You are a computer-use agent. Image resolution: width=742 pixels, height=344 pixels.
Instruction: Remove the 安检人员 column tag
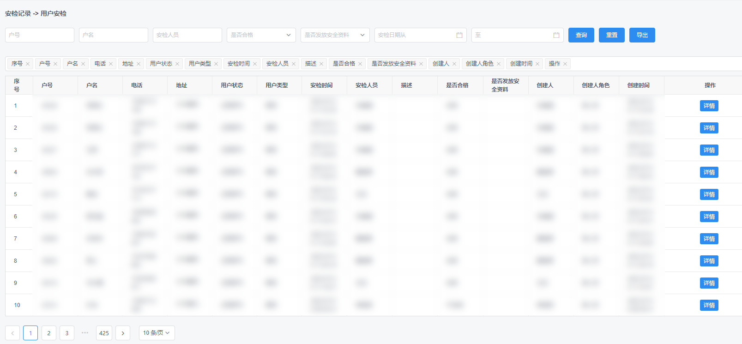(294, 64)
